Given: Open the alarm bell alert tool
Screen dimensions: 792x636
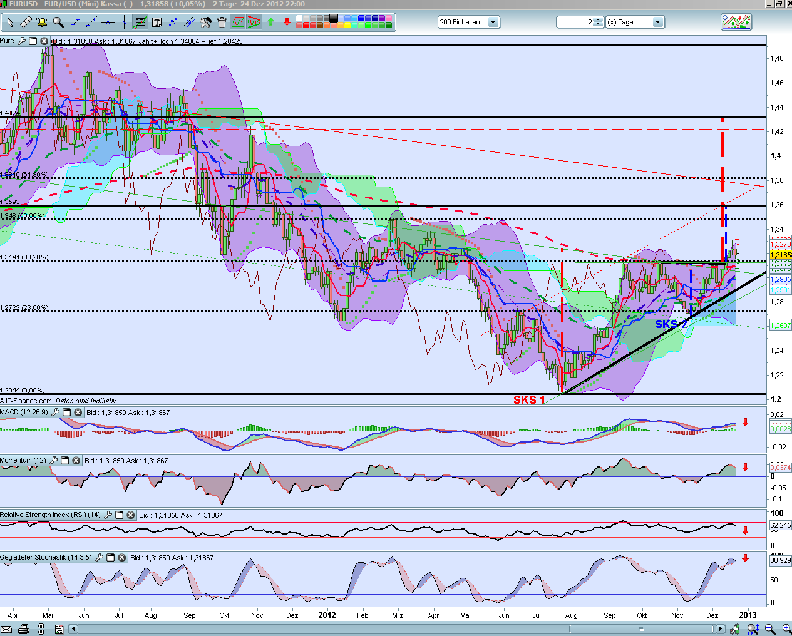Looking at the screenshot, I should [42, 22].
